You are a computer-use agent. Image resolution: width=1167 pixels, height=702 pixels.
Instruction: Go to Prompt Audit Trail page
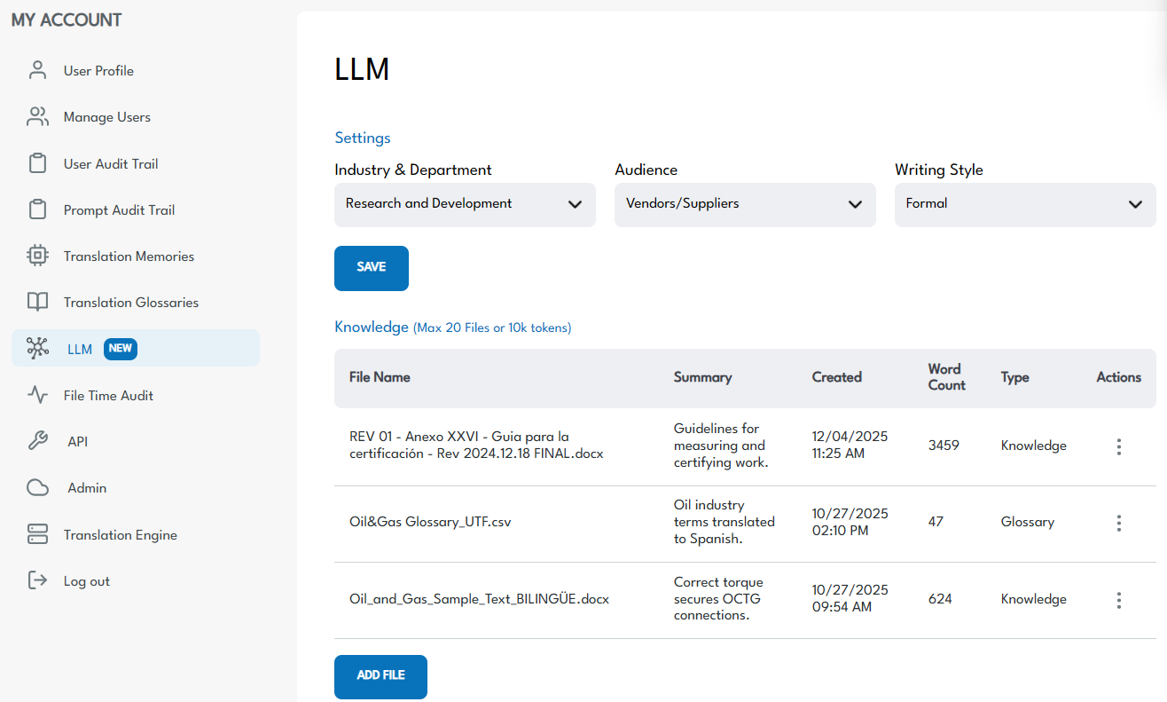119,210
